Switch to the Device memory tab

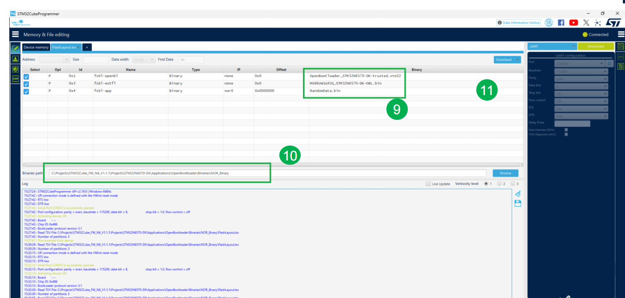[x=36, y=48]
